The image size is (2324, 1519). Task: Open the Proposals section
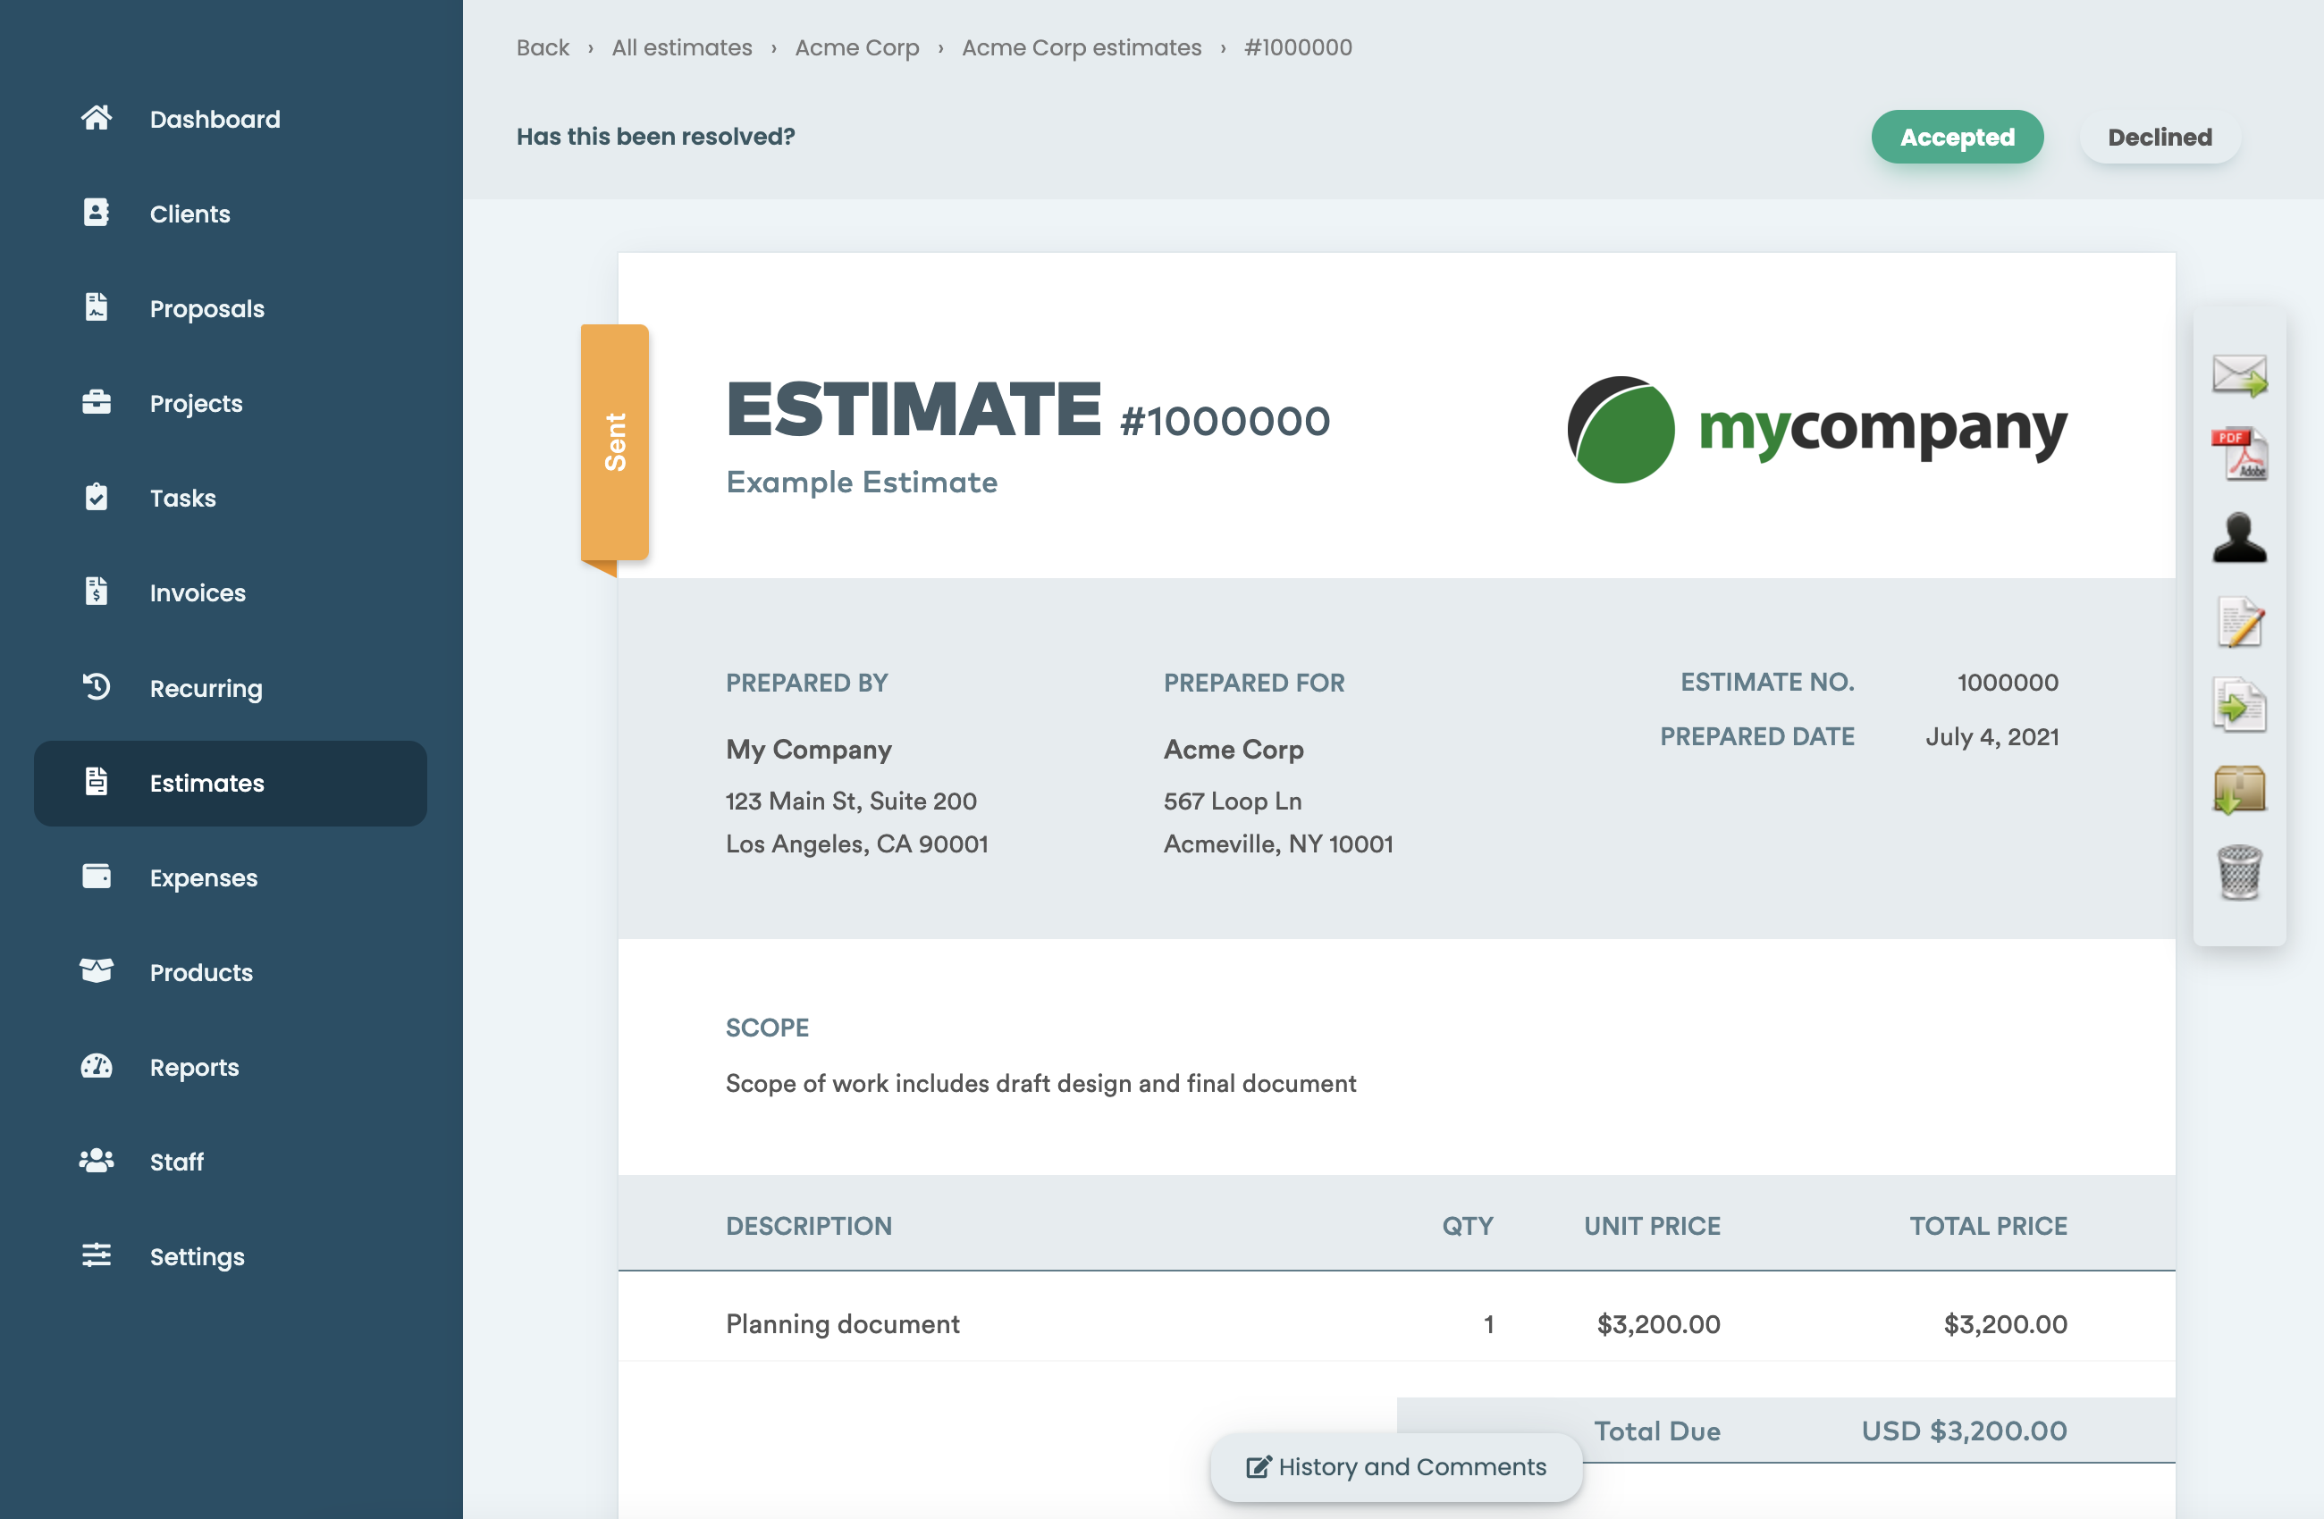click(x=206, y=308)
